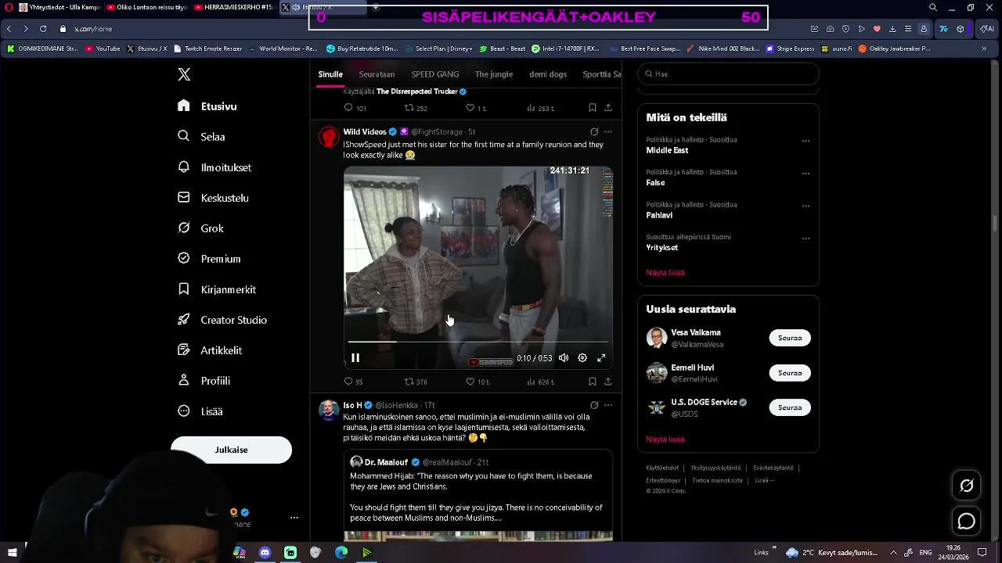Open @FightStorage handle link

437,131
